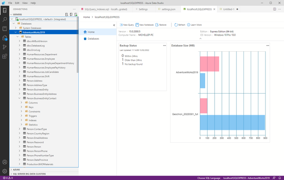
Task: Expand System Databases folder
Action: pyautogui.click(x=16, y=28)
